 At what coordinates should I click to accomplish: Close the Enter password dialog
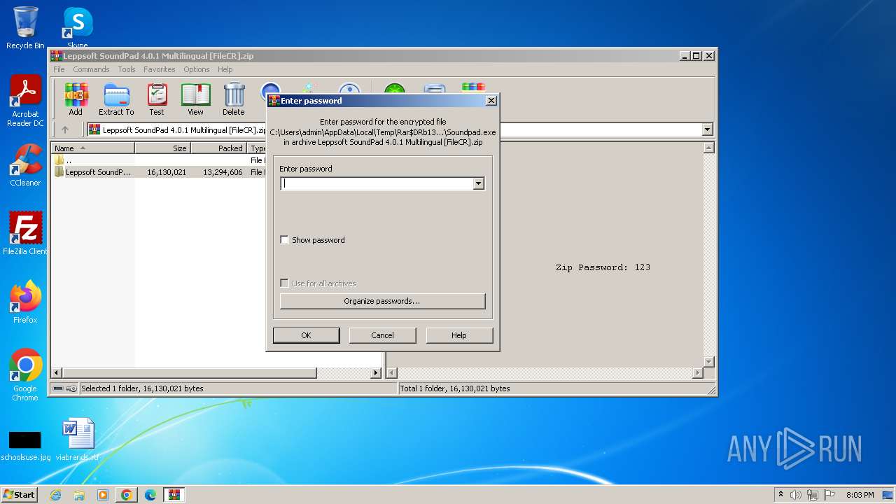coord(491,100)
